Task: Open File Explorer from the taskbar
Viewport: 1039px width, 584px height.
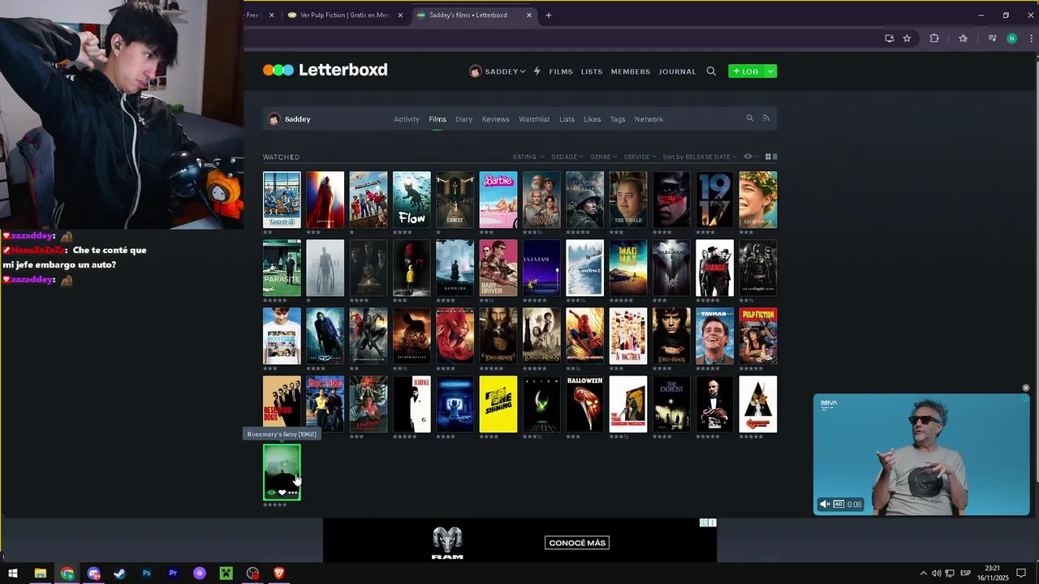Action: (x=40, y=573)
